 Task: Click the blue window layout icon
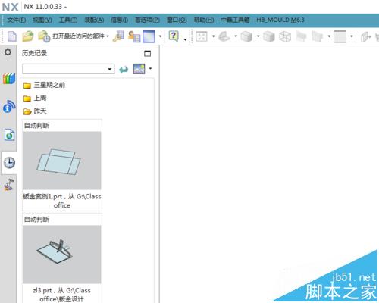point(149,36)
